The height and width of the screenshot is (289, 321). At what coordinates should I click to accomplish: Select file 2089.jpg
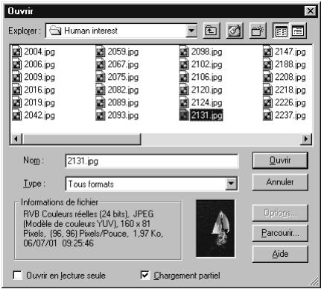tap(117, 102)
